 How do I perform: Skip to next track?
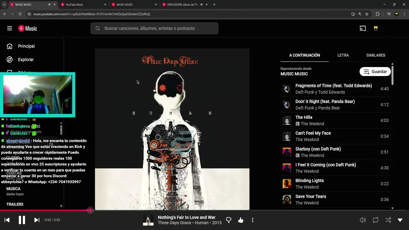pyautogui.click(x=37, y=220)
